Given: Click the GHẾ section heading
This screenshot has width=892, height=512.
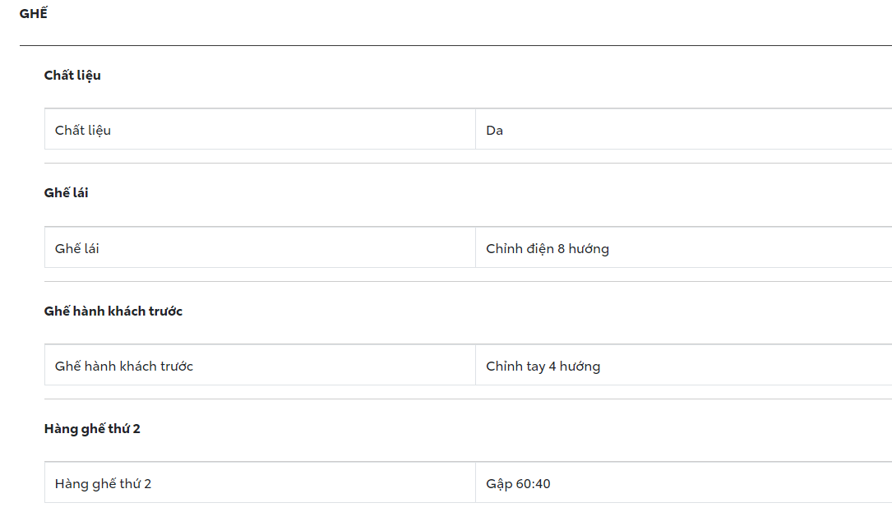Looking at the screenshot, I should [x=34, y=14].
